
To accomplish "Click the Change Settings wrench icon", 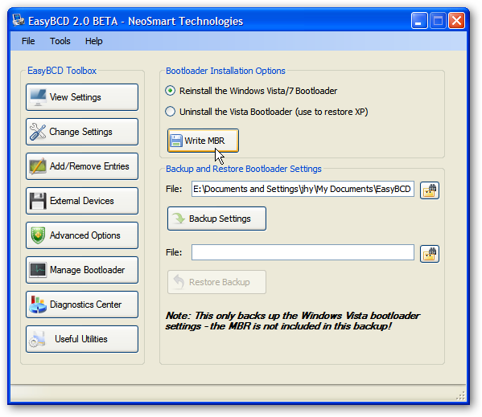I will pyautogui.click(x=38, y=132).
